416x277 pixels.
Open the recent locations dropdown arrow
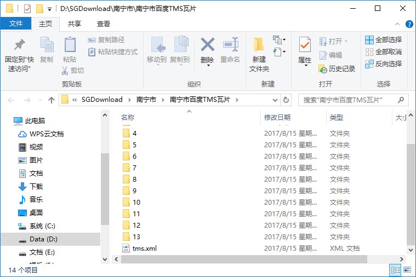coord(40,100)
